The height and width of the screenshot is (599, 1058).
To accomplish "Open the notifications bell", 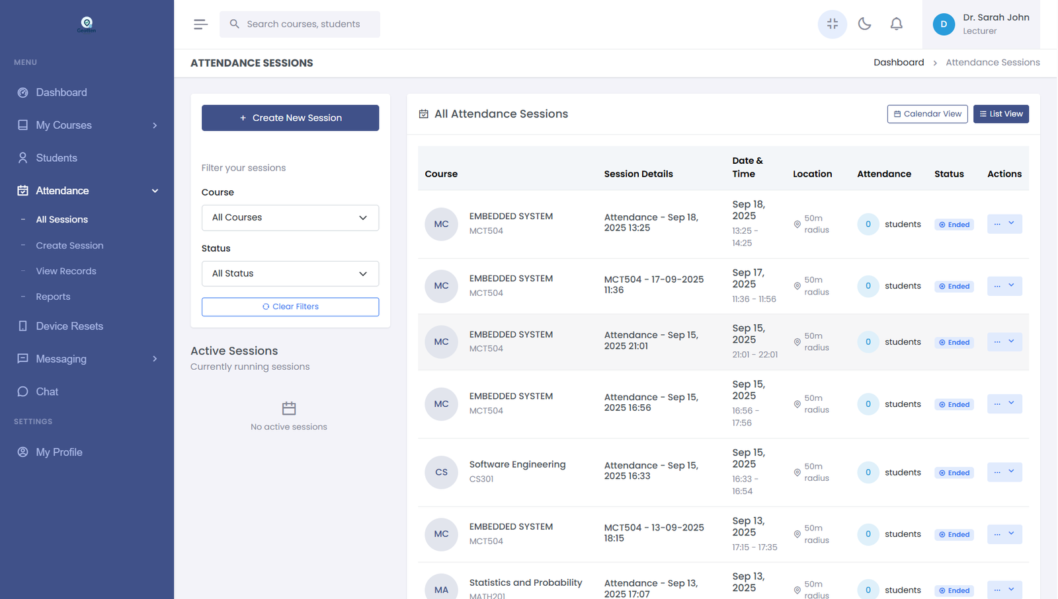I will (896, 24).
